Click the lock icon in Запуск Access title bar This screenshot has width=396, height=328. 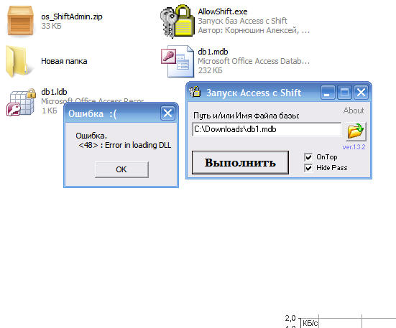coord(195,93)
